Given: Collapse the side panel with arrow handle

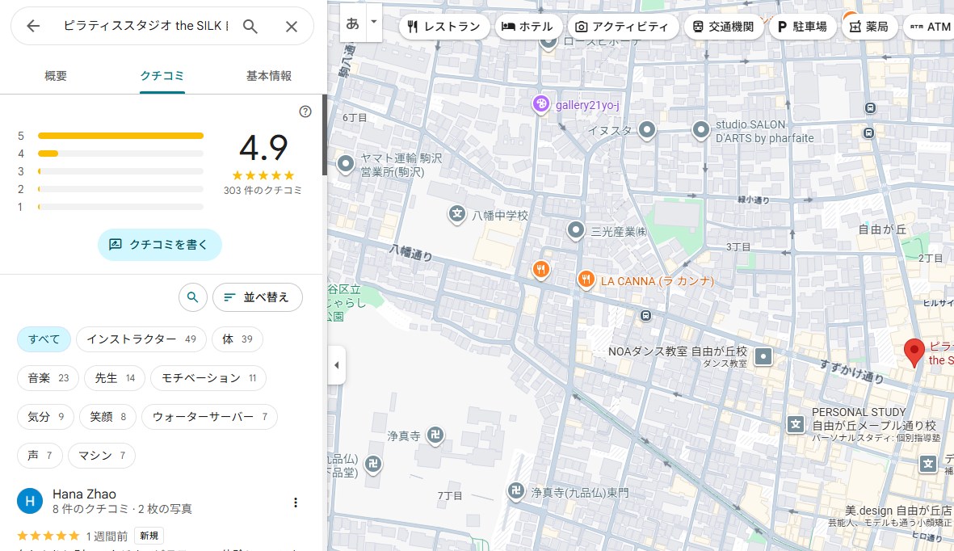Looking at the screenshot, I should coord(337,365).
